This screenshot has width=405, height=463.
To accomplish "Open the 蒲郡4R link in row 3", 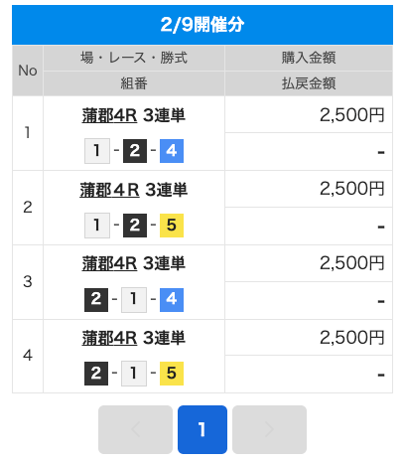I will [x=109, y=264].
